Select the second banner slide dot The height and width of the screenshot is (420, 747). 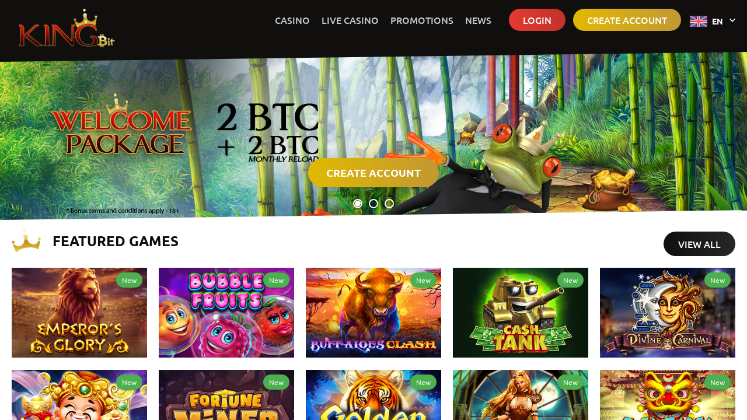pos(373,204)
